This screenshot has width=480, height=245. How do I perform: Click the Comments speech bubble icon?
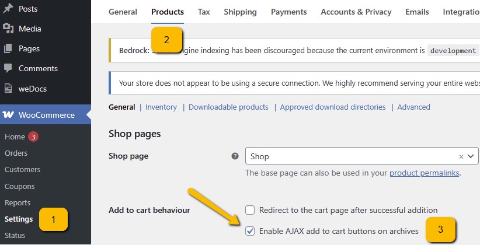click(x=8, y=68)
